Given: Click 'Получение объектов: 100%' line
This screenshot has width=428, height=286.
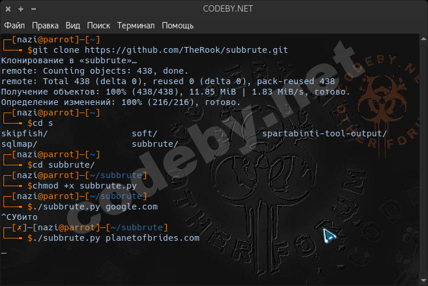Looking at the screenshot, I should click(176, 92).
